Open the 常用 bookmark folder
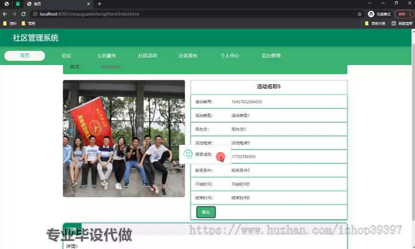Screen dimensions: 415x249 tap(28, 24)
